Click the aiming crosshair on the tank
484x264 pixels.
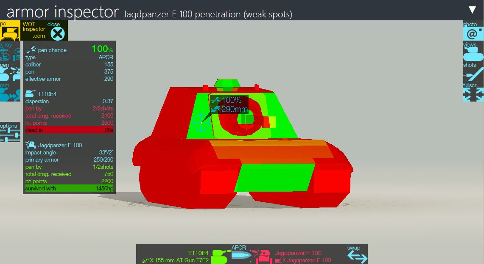pyautogui.click(x=201, y=122)
